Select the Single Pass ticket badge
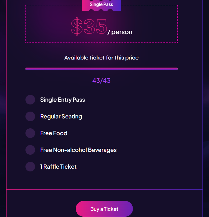Viewport: 209px width, 217px height. tap(101, 5)
